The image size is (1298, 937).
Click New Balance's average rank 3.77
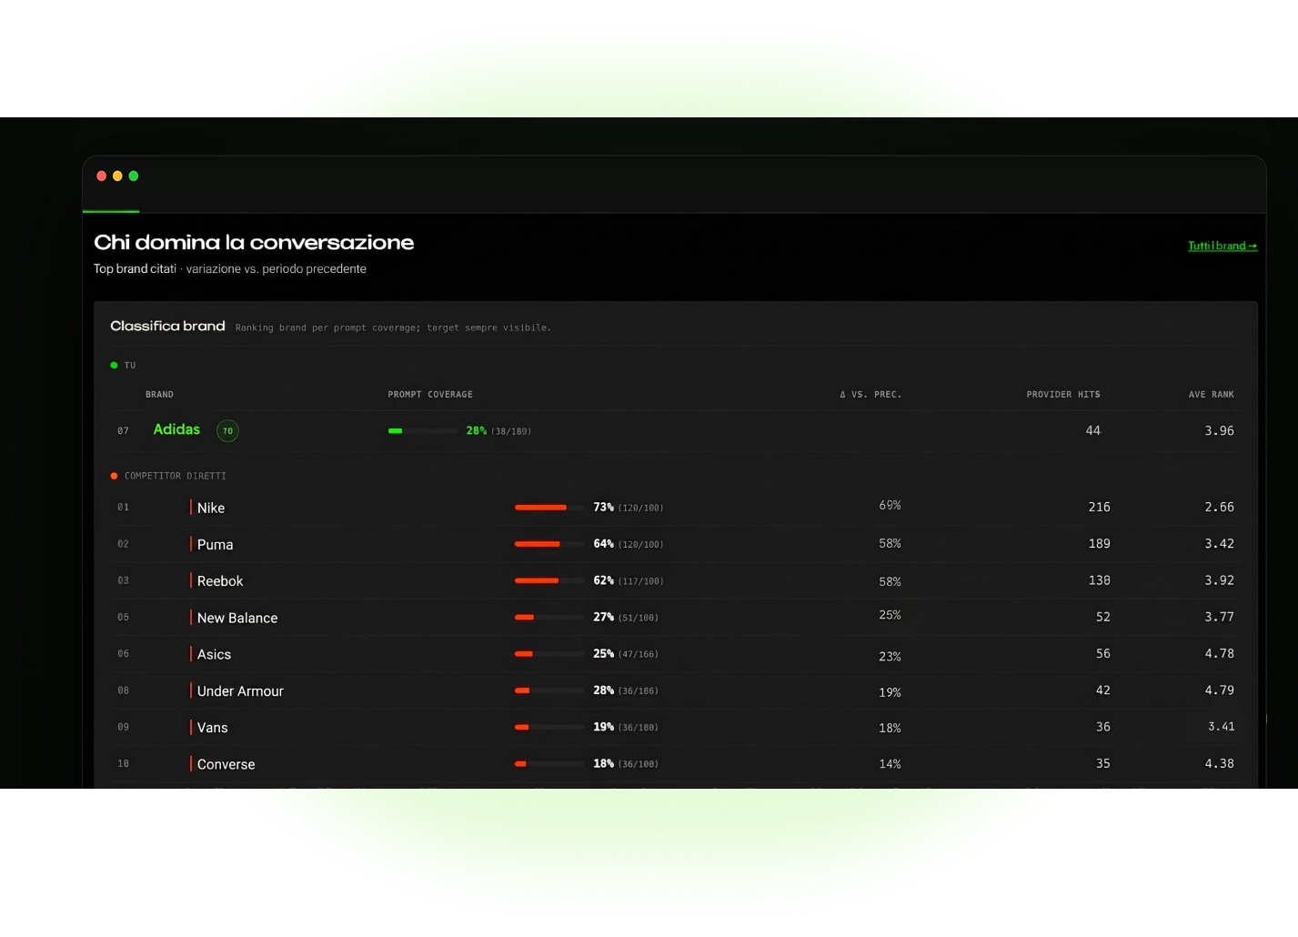(1219, 617)
